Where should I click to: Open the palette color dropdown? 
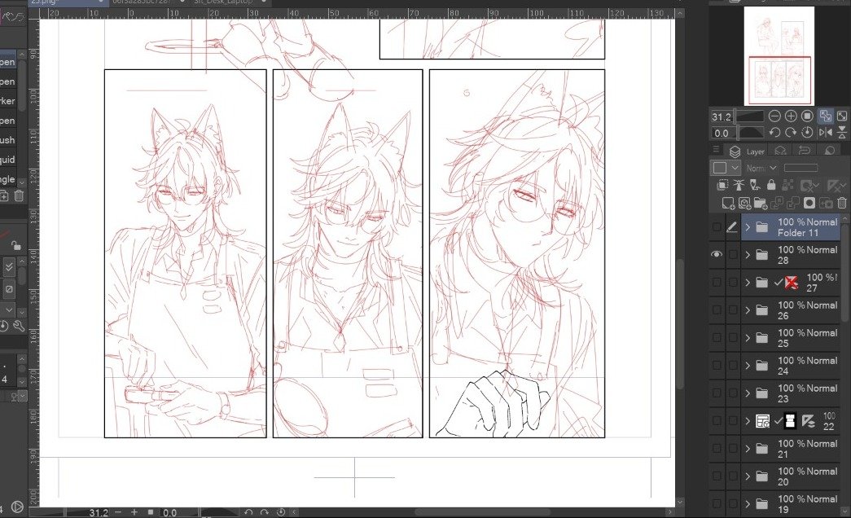(x=726, y=168)
